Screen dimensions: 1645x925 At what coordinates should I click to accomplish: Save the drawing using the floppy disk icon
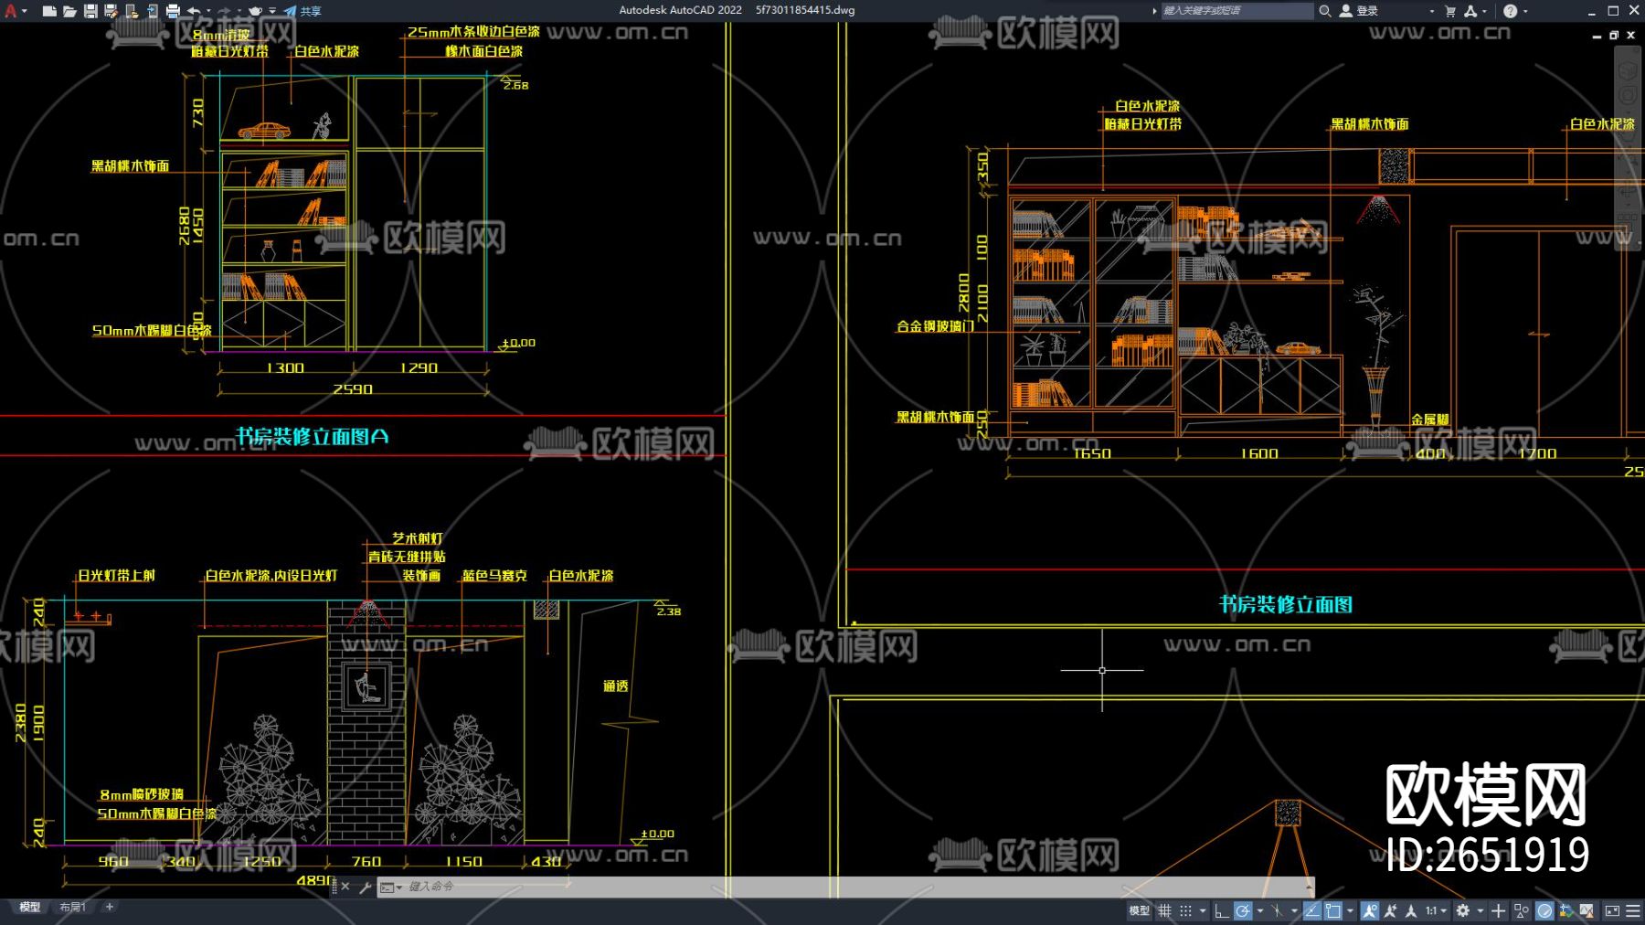click(90, 11)
